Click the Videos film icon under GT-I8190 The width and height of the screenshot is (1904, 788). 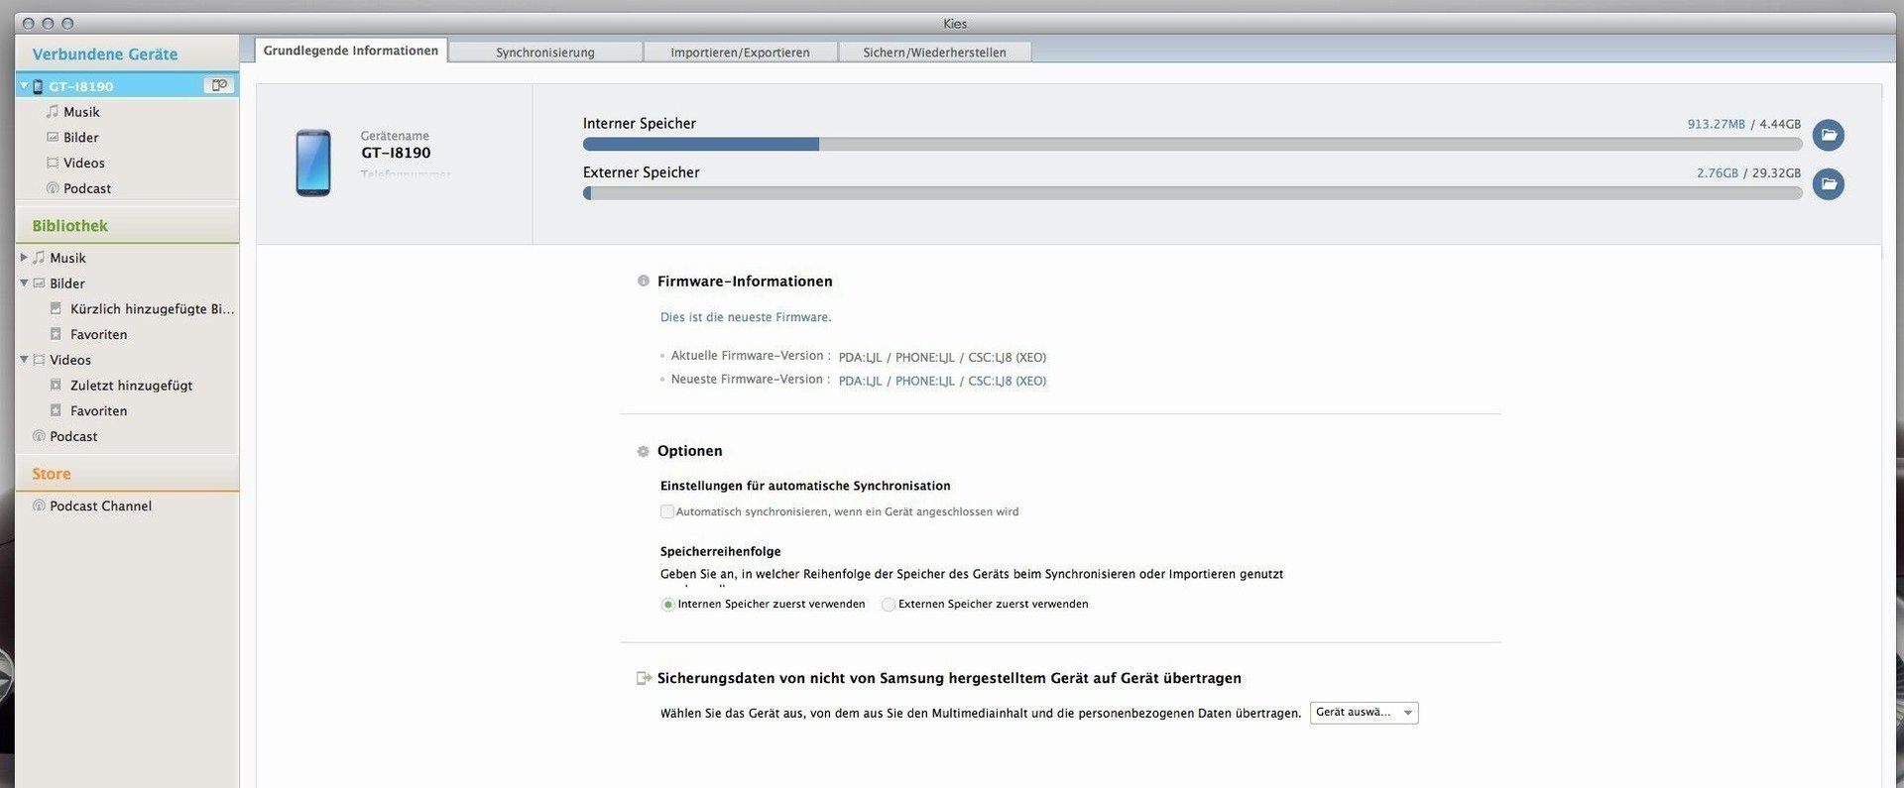click(53, 163)
